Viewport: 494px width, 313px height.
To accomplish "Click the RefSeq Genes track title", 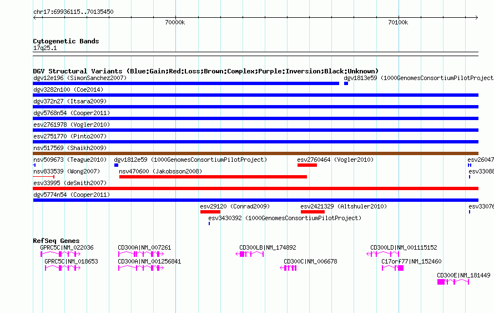I will tap(56, 241).
